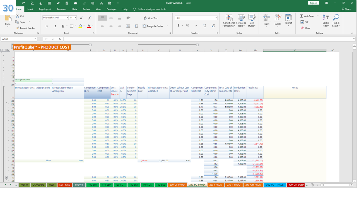Select the Notes column header cell

pyautogui.click(x=295, y=92)
